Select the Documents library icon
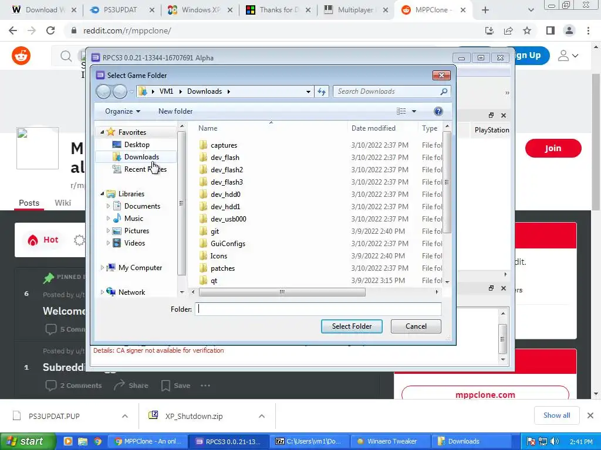 (x=117, y=206)
